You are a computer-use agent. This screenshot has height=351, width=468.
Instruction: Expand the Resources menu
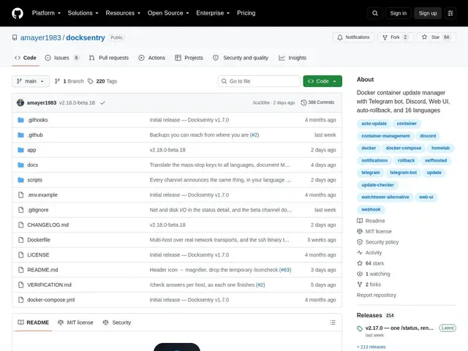tap(123, 13)
